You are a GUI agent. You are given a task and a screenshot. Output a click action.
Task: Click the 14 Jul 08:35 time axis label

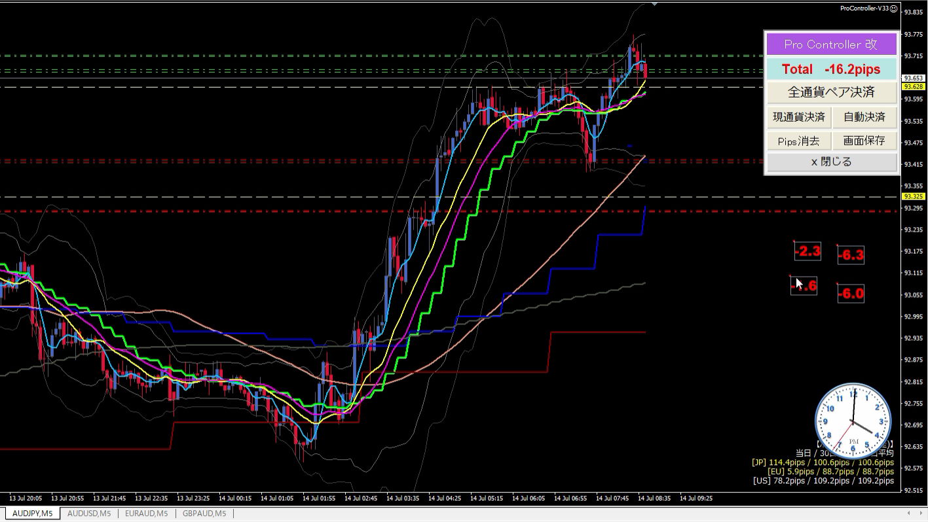coord(654,498)
